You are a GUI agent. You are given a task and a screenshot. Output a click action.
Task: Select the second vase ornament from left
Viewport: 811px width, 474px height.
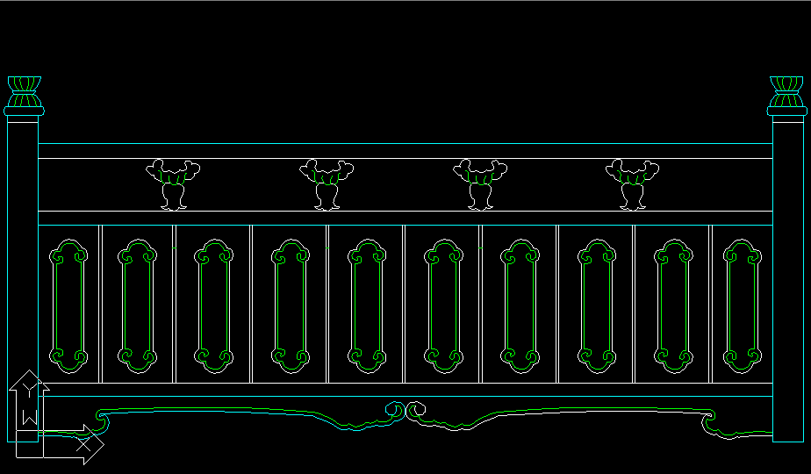327,184
